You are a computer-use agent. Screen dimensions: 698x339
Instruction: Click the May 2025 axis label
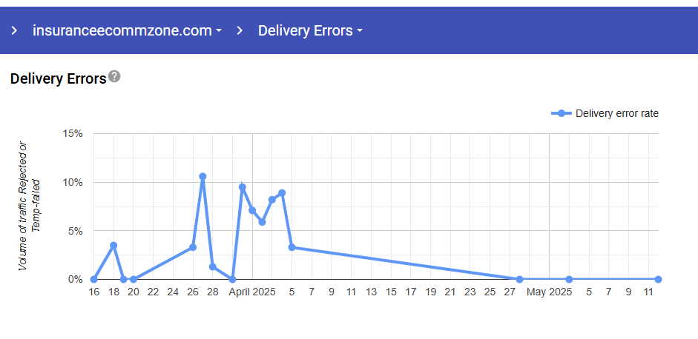[x=549, y=292]
